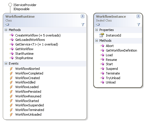Select the WorkflowRuntime class title
The image size is (145, 122).
20,17
